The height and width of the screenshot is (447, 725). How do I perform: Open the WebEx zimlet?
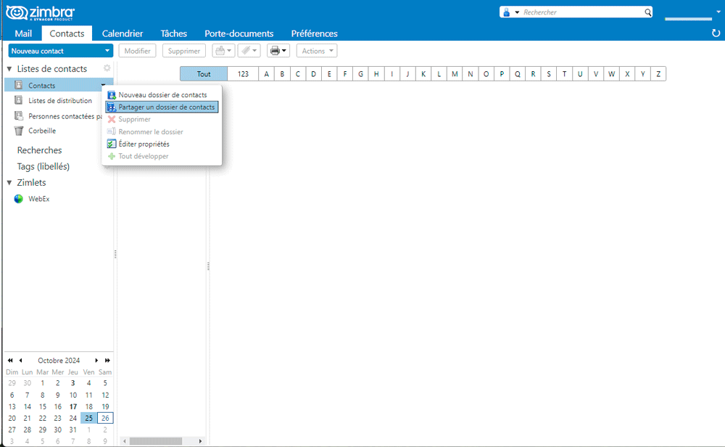(39, 199)
